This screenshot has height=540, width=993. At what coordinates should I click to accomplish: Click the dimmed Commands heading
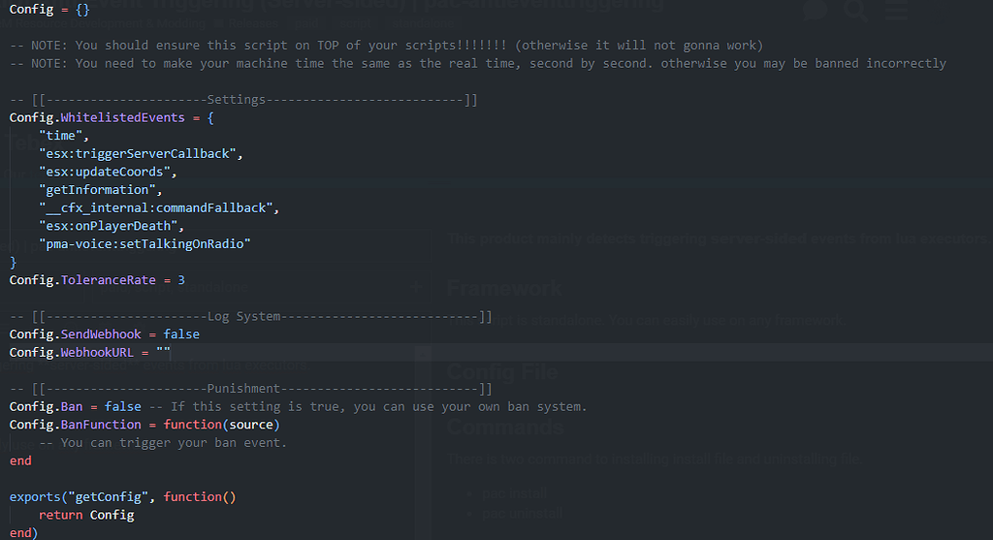pos(502,427)
